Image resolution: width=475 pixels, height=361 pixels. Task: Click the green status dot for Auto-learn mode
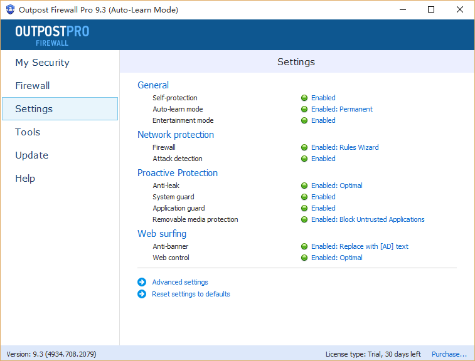coord(304,109)
